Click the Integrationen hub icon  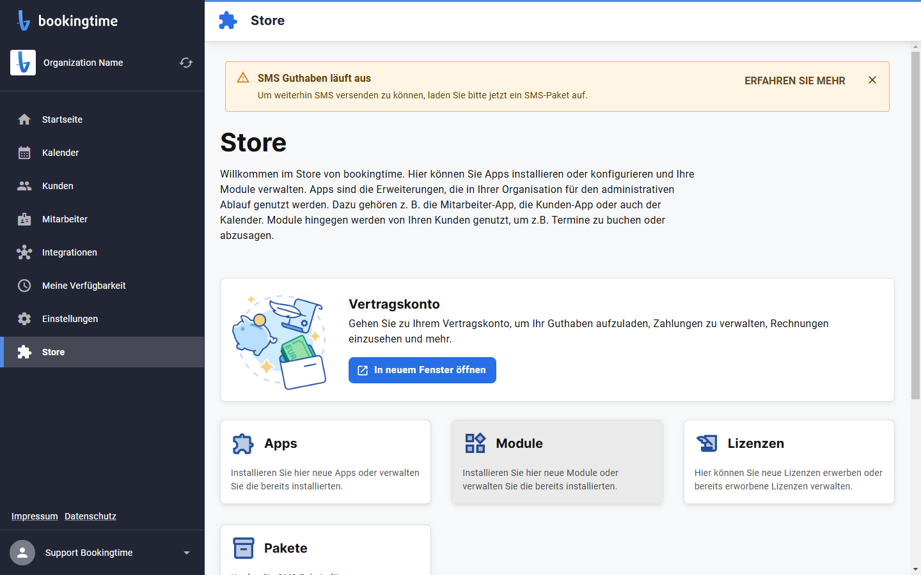(x=24, y=252)
